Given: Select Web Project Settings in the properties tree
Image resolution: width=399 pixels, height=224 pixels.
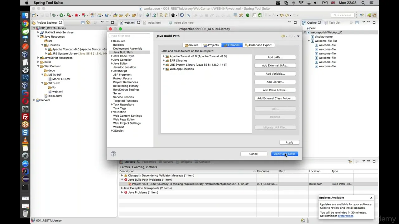Looking at the screenshot, I should [127, 123].
